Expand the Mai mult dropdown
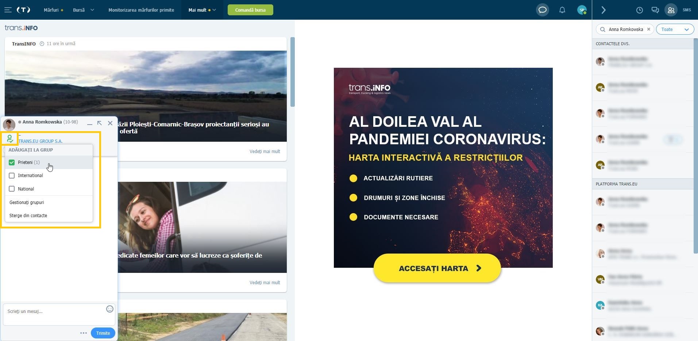Screen dimensions: 698x341 (x=202, y=10)
